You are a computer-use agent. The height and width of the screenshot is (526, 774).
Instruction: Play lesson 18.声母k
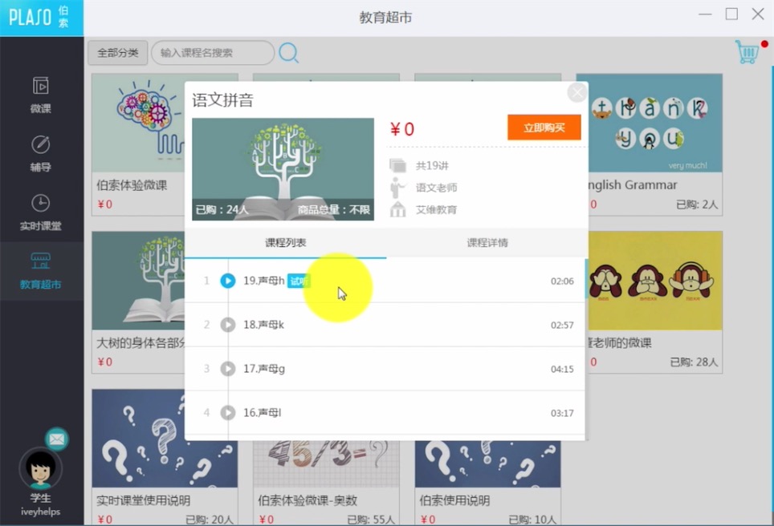point(228,325)
